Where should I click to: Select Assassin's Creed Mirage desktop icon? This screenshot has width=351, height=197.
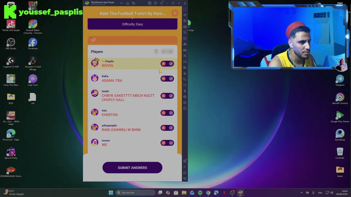pos(33,64)
